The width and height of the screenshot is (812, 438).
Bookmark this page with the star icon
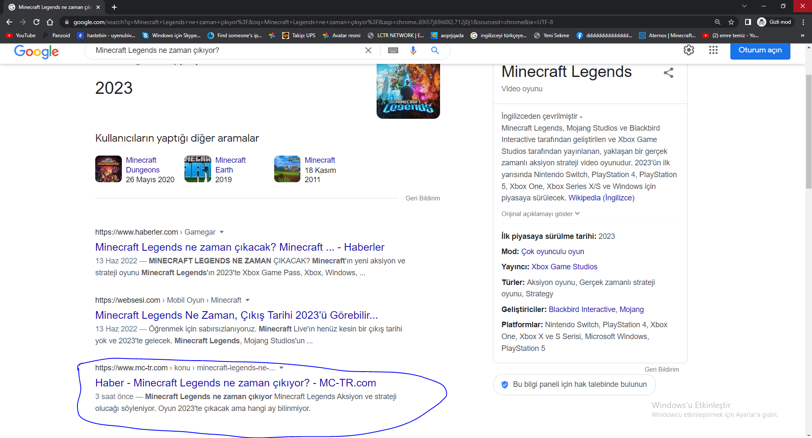pyautogui.click(x=731, y=22)
